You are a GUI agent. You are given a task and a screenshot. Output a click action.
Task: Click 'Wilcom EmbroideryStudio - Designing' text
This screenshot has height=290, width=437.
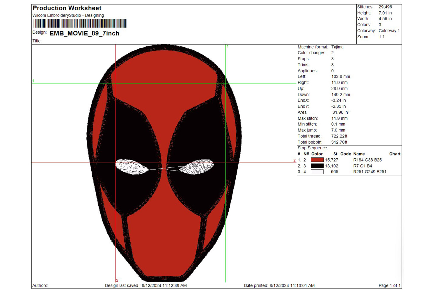click(68, 15)
